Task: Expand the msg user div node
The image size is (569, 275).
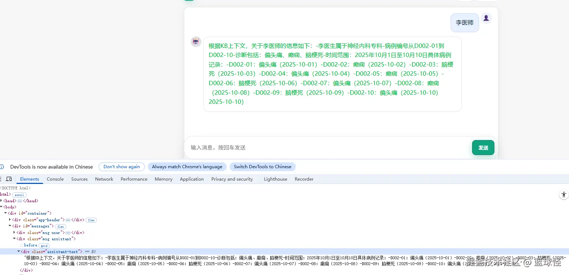Action: (14, 232)
